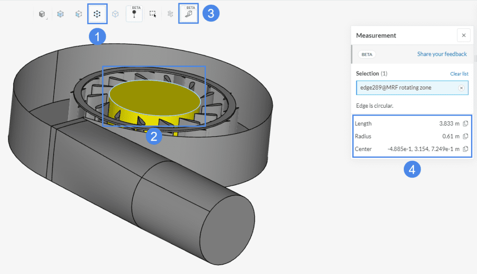Screen dimensions: 477x274
Task: Switch to the solid shaded view cube
Action: 41,13
